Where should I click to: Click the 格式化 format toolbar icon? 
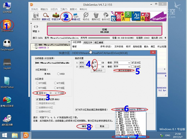[x=86, y=17]
